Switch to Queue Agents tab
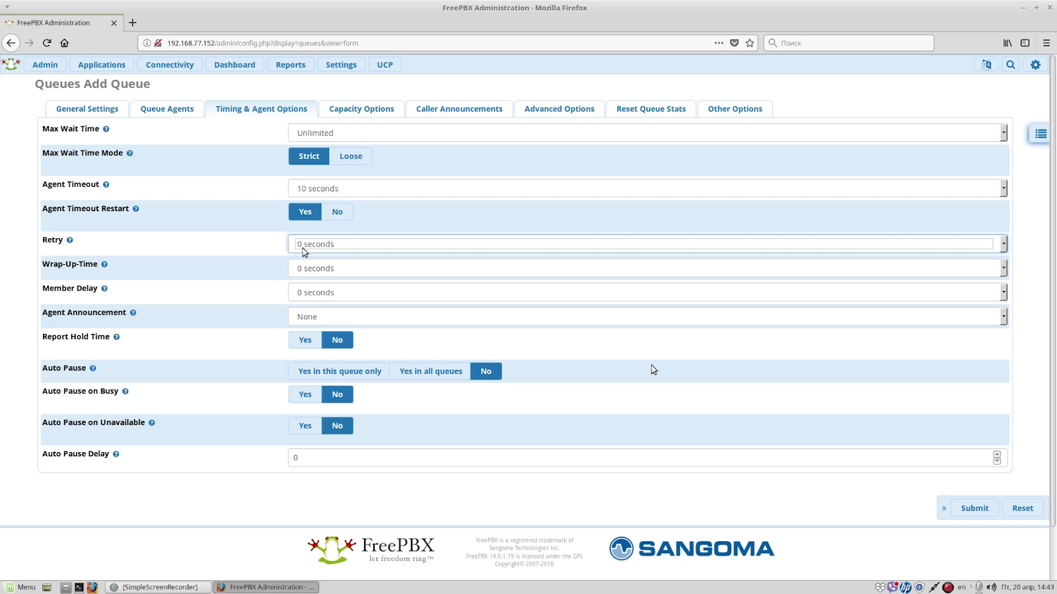Image resolution: width=1057 pixels, height=594 pixels. click(x=167, y=109)
